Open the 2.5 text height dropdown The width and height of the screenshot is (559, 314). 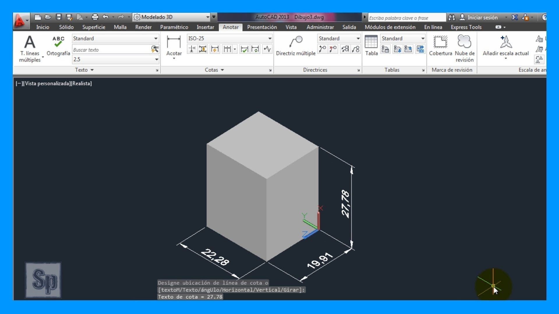click(x=156, y=59)
